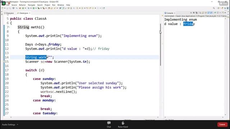
Task: Click the Pin Editor icon on main toolbar
Action: [x=103, y=8]
